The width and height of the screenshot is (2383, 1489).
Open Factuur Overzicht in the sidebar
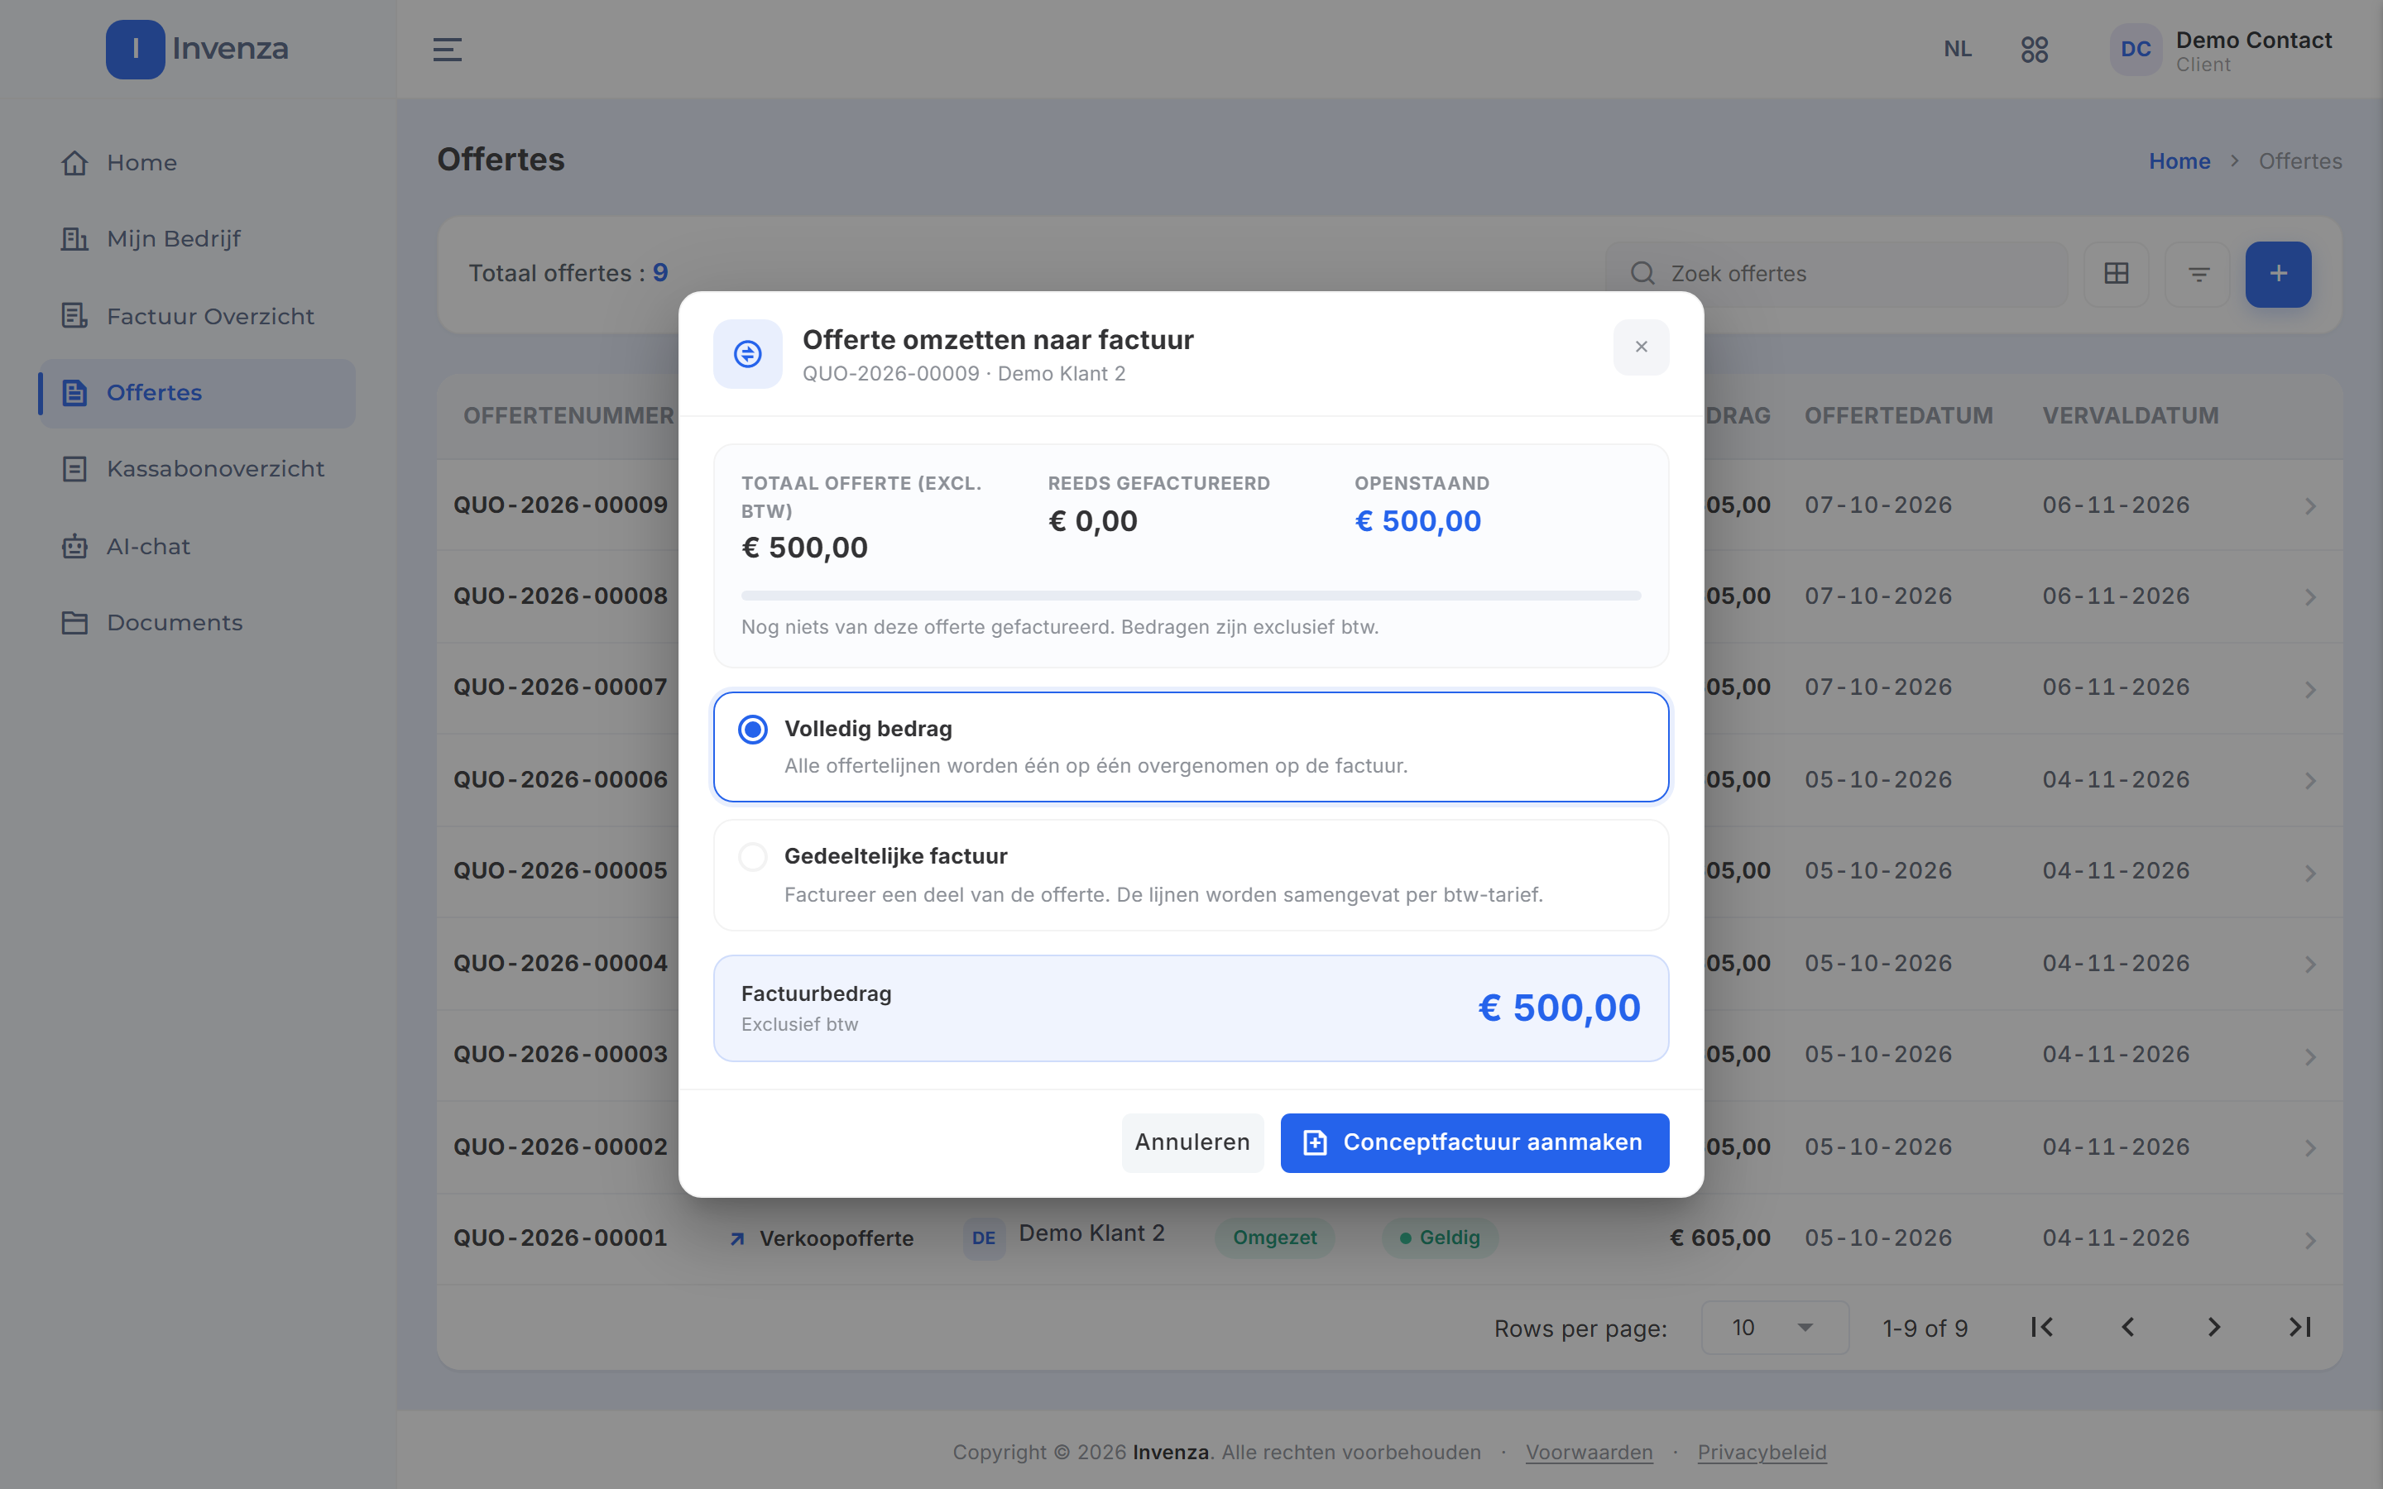[197, 316]
